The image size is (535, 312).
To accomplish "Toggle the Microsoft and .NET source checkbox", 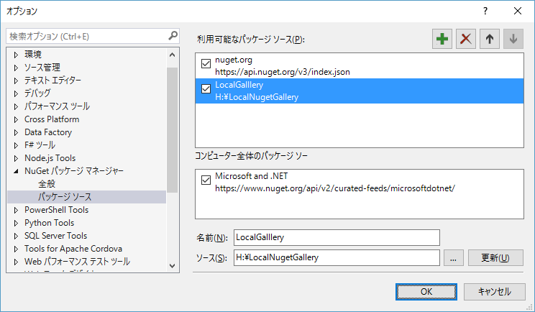I will coord(206,180).
